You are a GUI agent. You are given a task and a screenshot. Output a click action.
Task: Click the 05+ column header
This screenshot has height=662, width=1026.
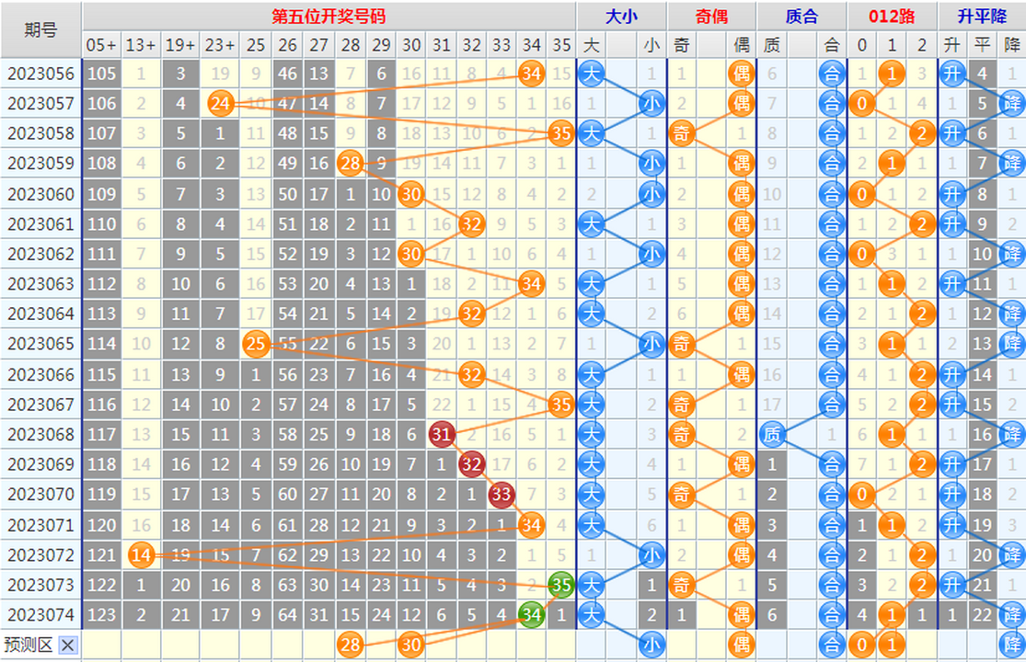click(101, 45)
